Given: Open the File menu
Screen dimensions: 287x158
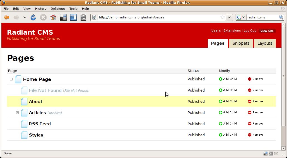Looking at the screenshot, I should 6,9.
